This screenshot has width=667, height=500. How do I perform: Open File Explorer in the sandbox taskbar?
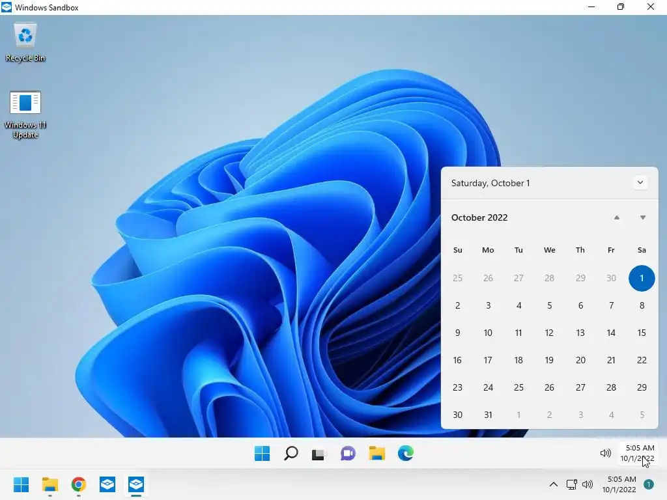point(377,453)
